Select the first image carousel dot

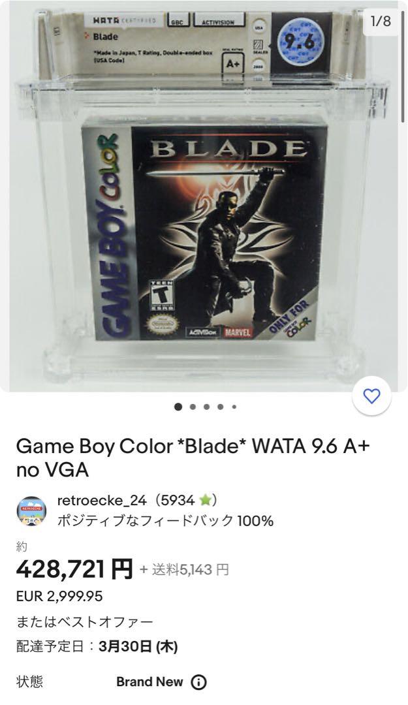[178, 407]
